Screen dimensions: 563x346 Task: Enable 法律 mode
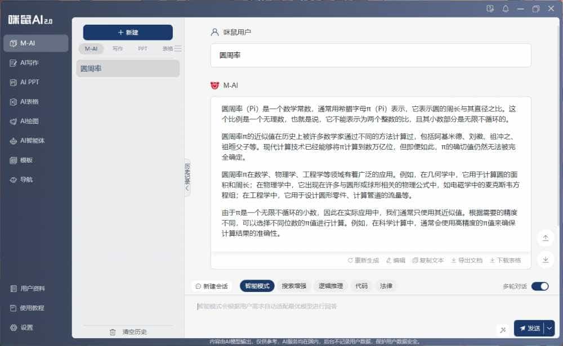[x=386, y=286]
